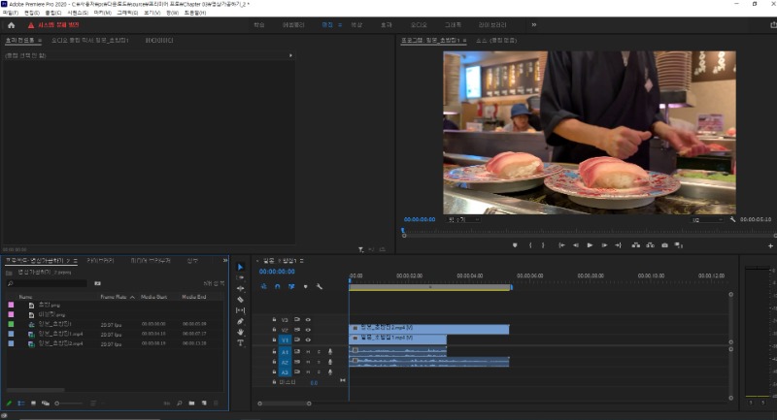Open timeline display settings wrench

click(x=320, y=286)
